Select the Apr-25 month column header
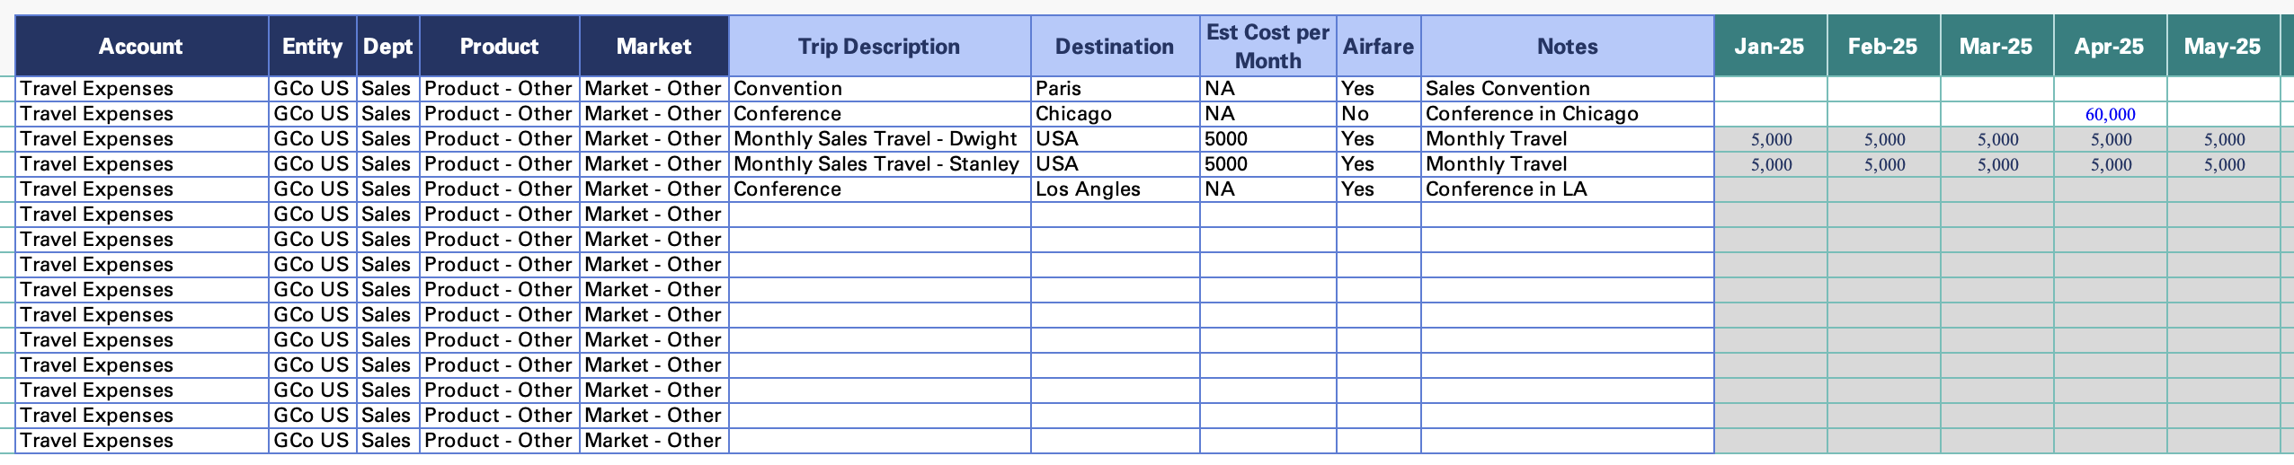 pyautogui.click(x=2109, y=46)
